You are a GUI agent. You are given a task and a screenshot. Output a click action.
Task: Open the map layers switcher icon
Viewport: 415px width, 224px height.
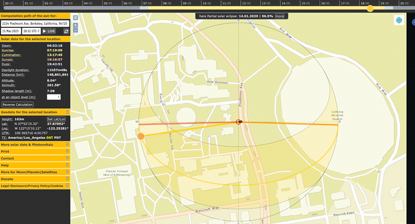click(398, 20)
